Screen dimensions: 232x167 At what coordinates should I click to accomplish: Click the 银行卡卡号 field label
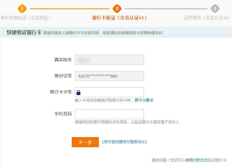[x=61, y=92]
